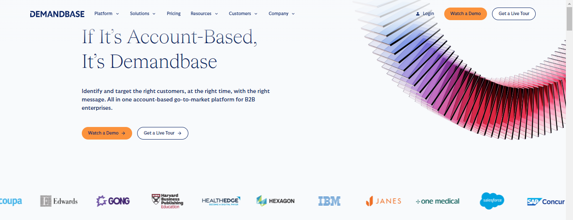
Task: Click the Hexagon logo
Action: tap(275, 201)
